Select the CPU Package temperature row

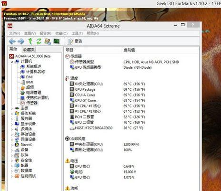tap(132, 89)
